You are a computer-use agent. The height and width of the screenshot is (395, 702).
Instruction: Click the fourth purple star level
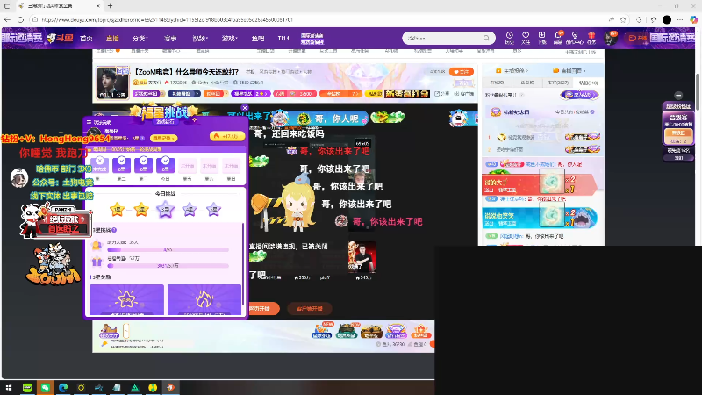pos(190,209)
